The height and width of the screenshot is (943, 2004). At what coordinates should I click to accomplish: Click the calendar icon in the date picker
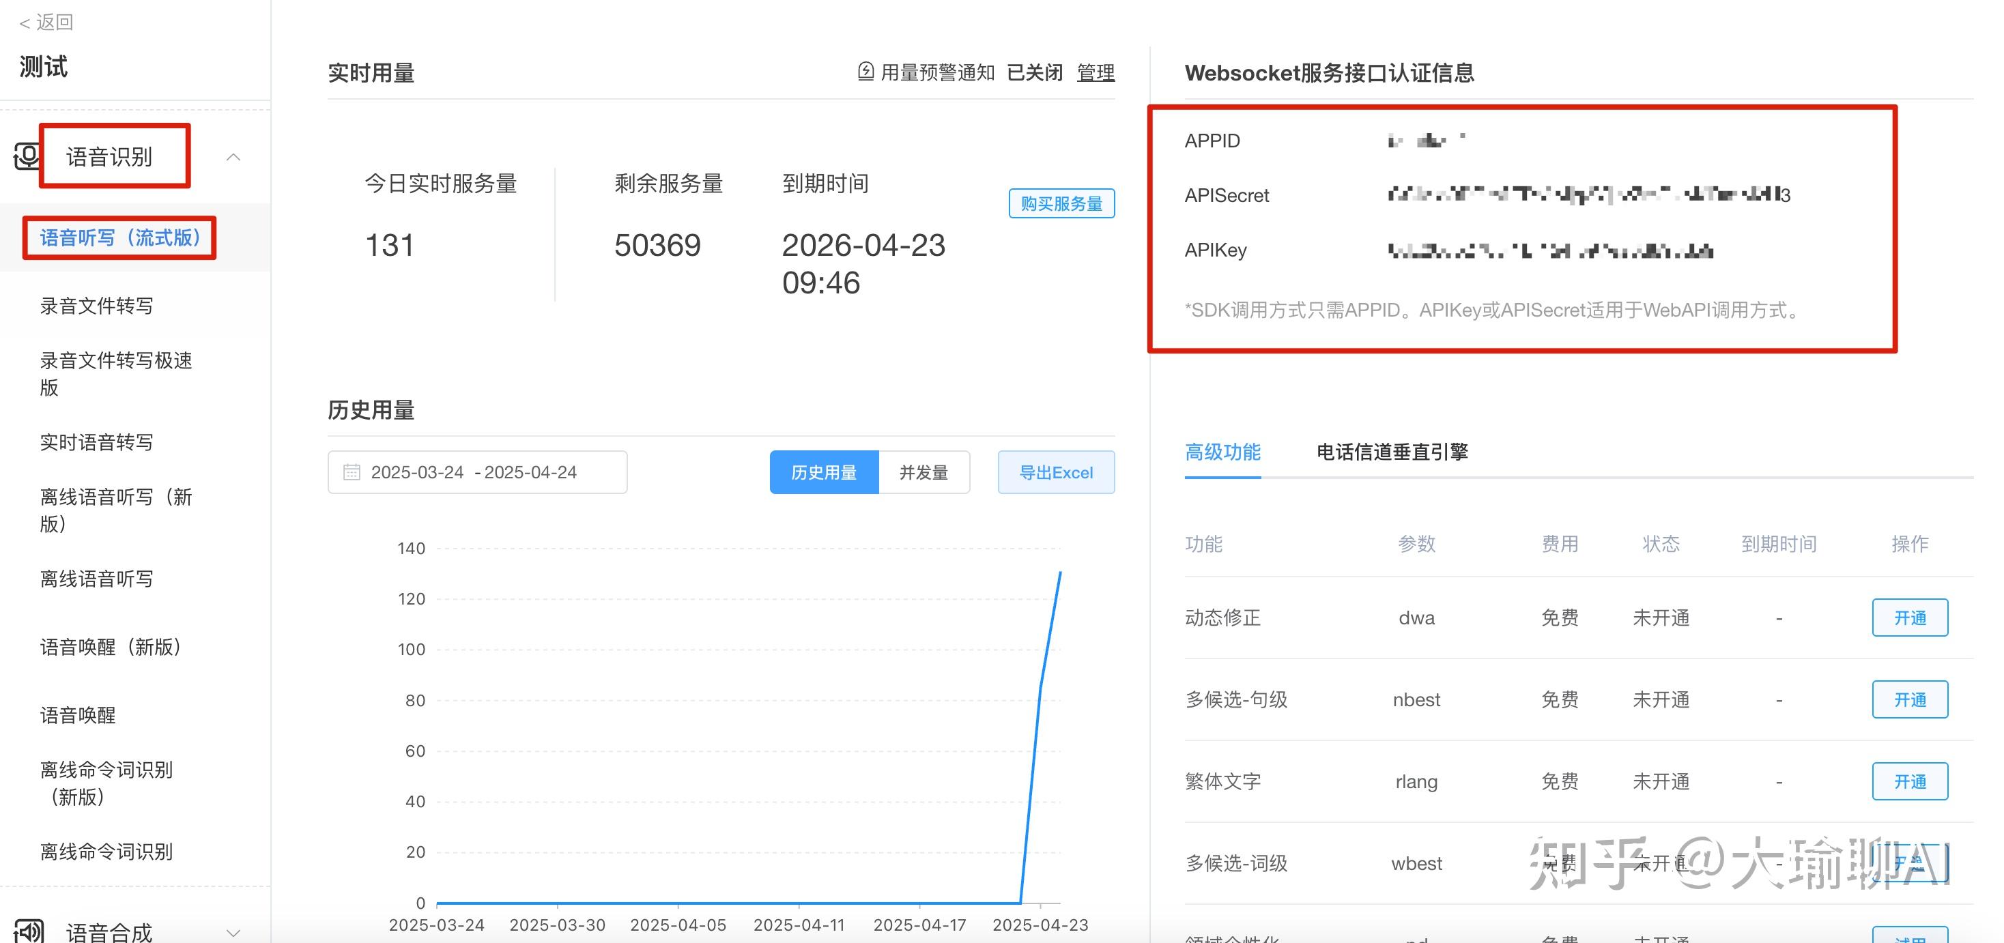[x=352, y=471]
